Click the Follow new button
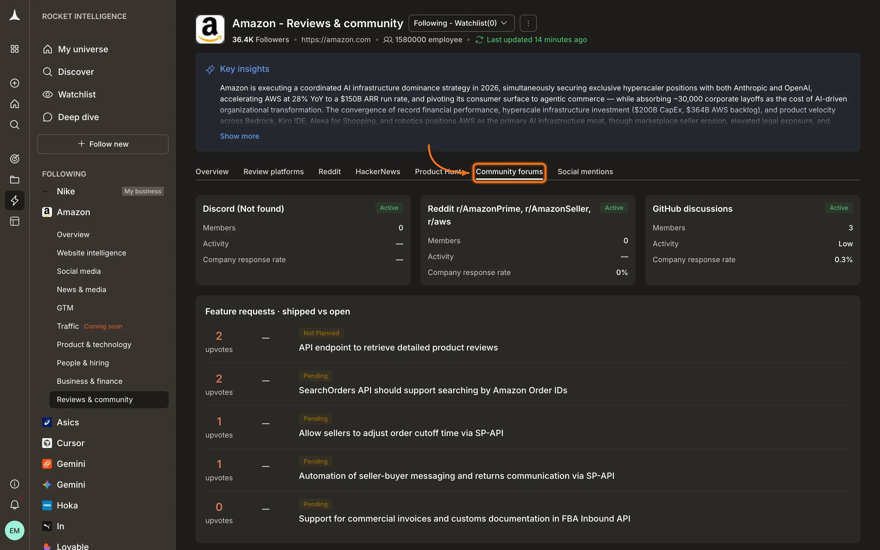Screen dimensions: 880x550 [x=103, y=144]
